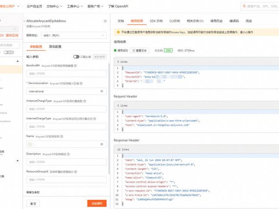This screenshot has height=209, width=279.
Task: Select the 高级配置 tab
Action: (x=55, y=47)
